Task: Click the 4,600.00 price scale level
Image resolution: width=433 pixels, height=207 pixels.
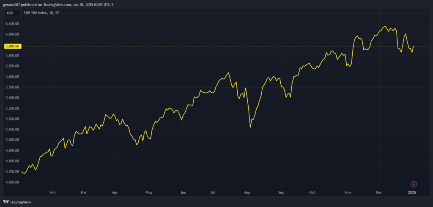Action: click(x=12, y=182)
